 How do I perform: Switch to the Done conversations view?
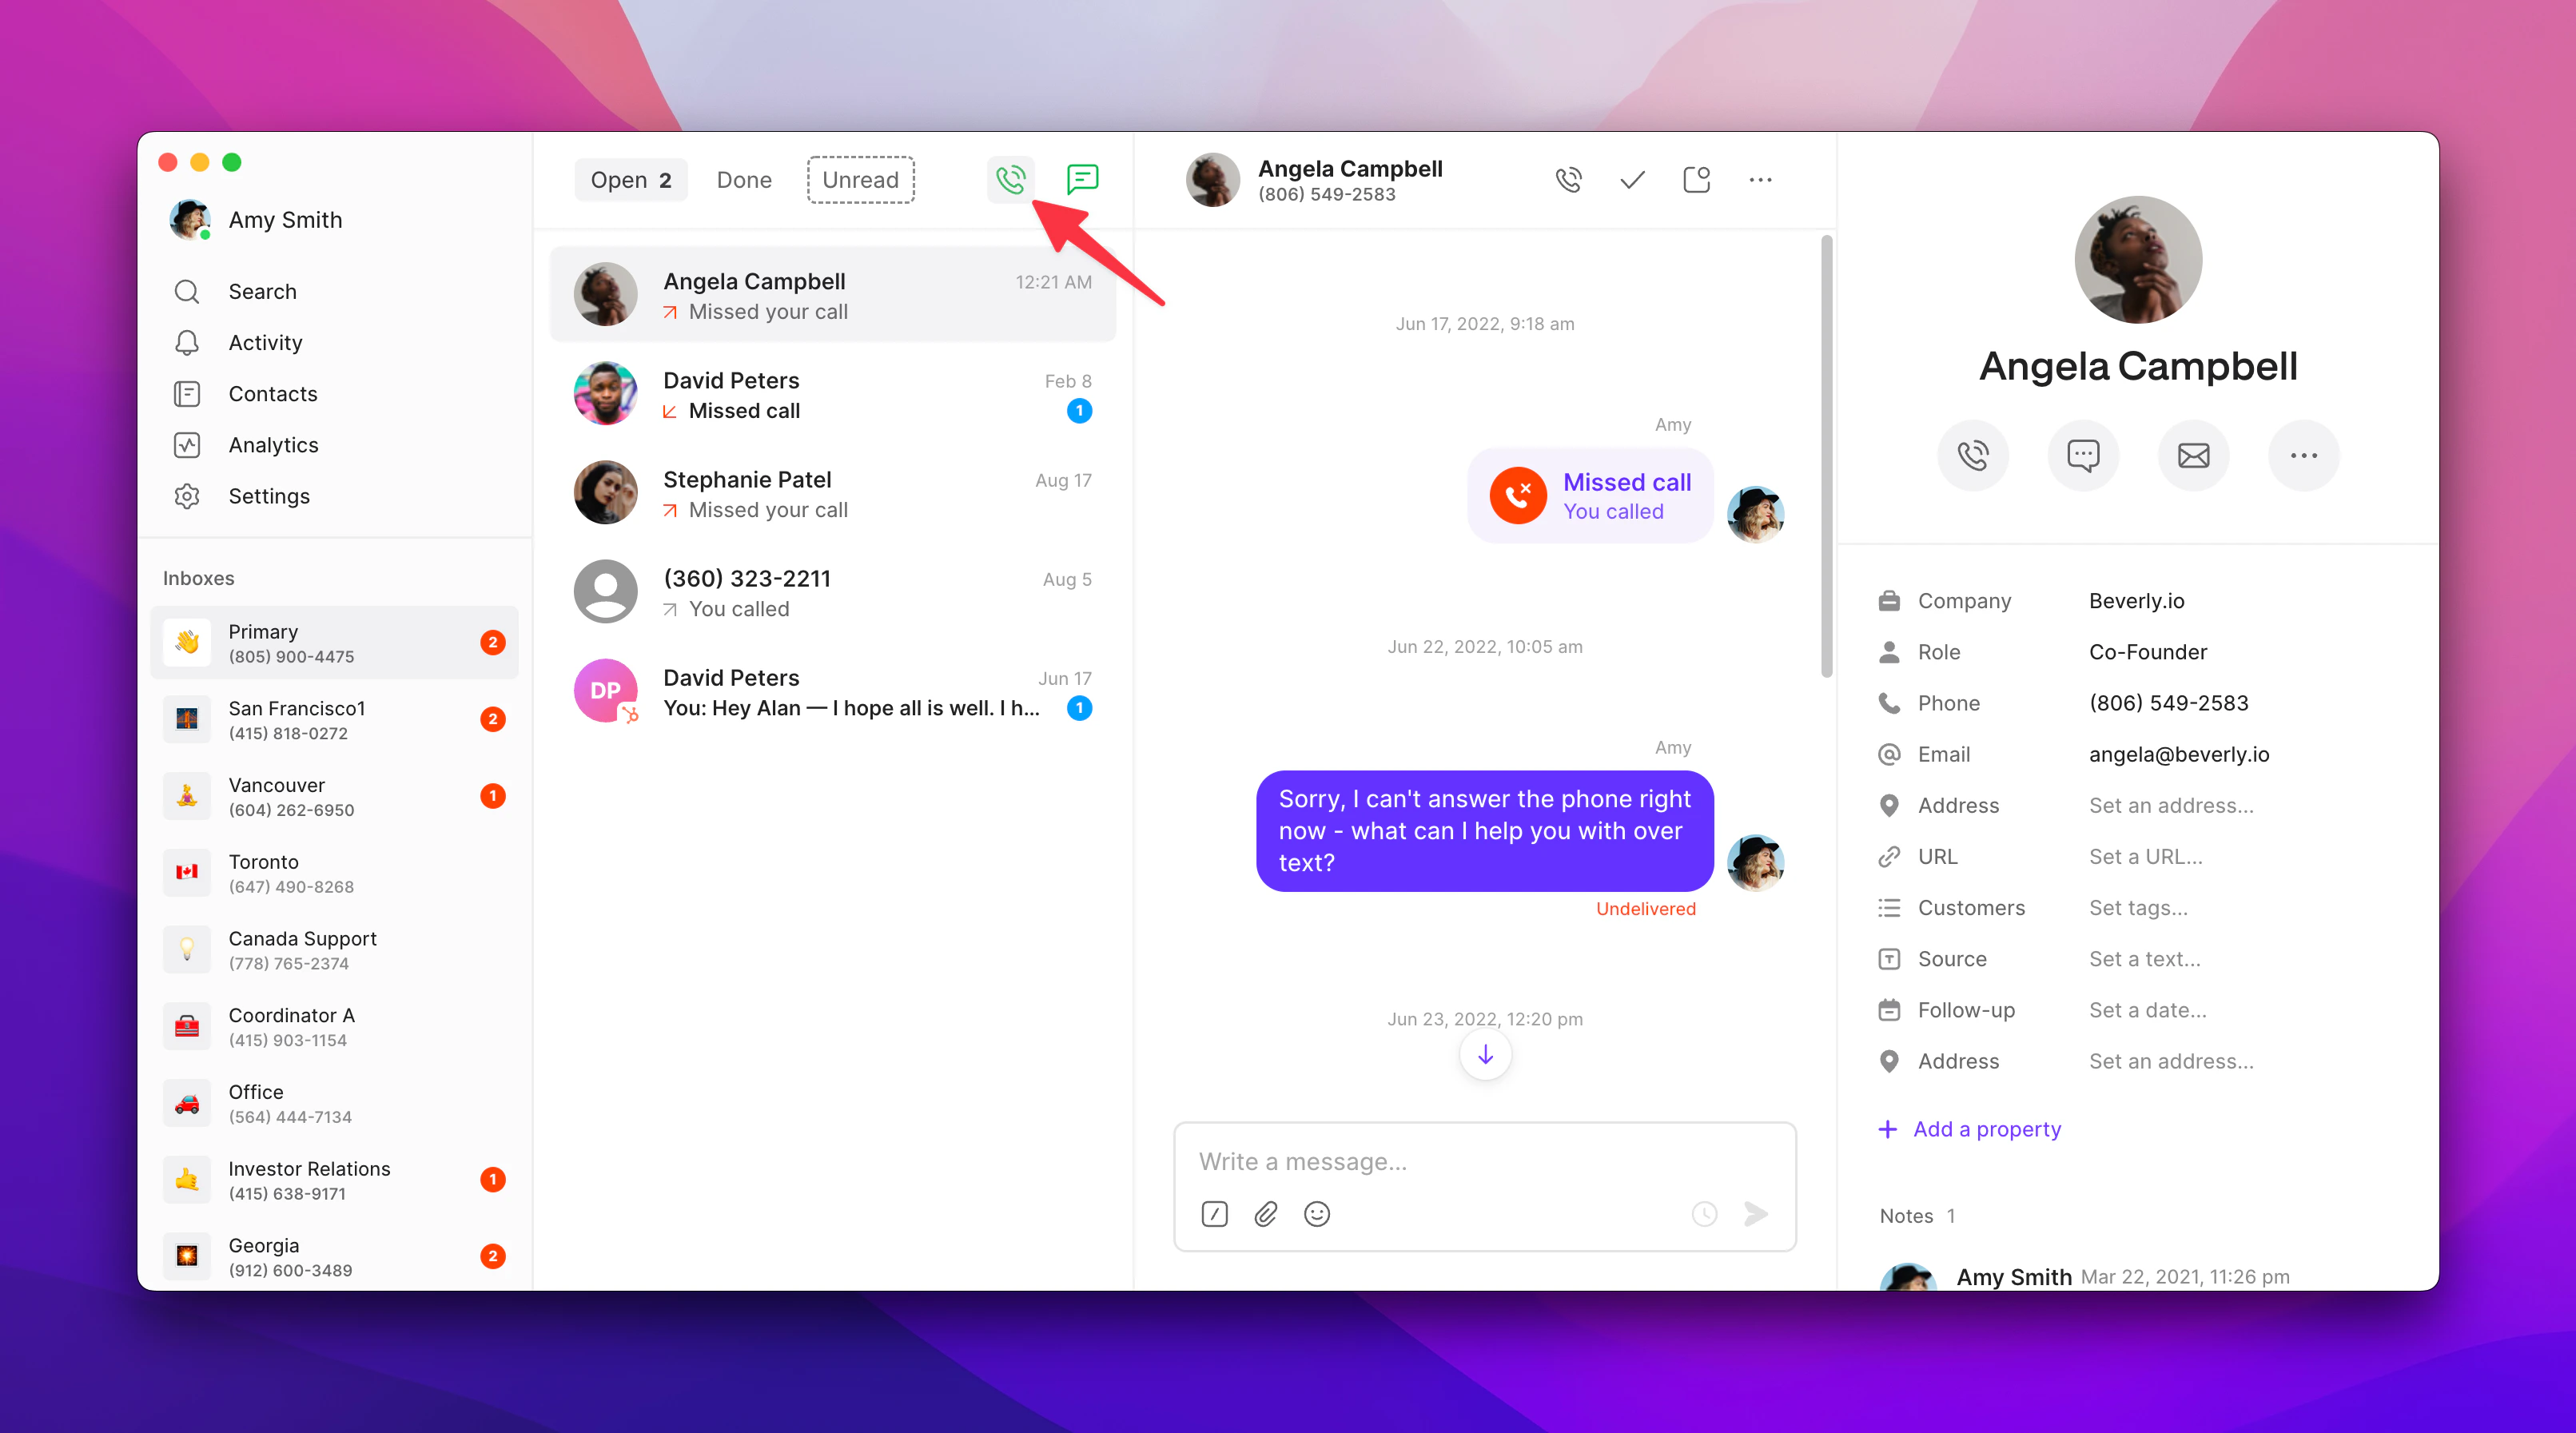[744, 180]
